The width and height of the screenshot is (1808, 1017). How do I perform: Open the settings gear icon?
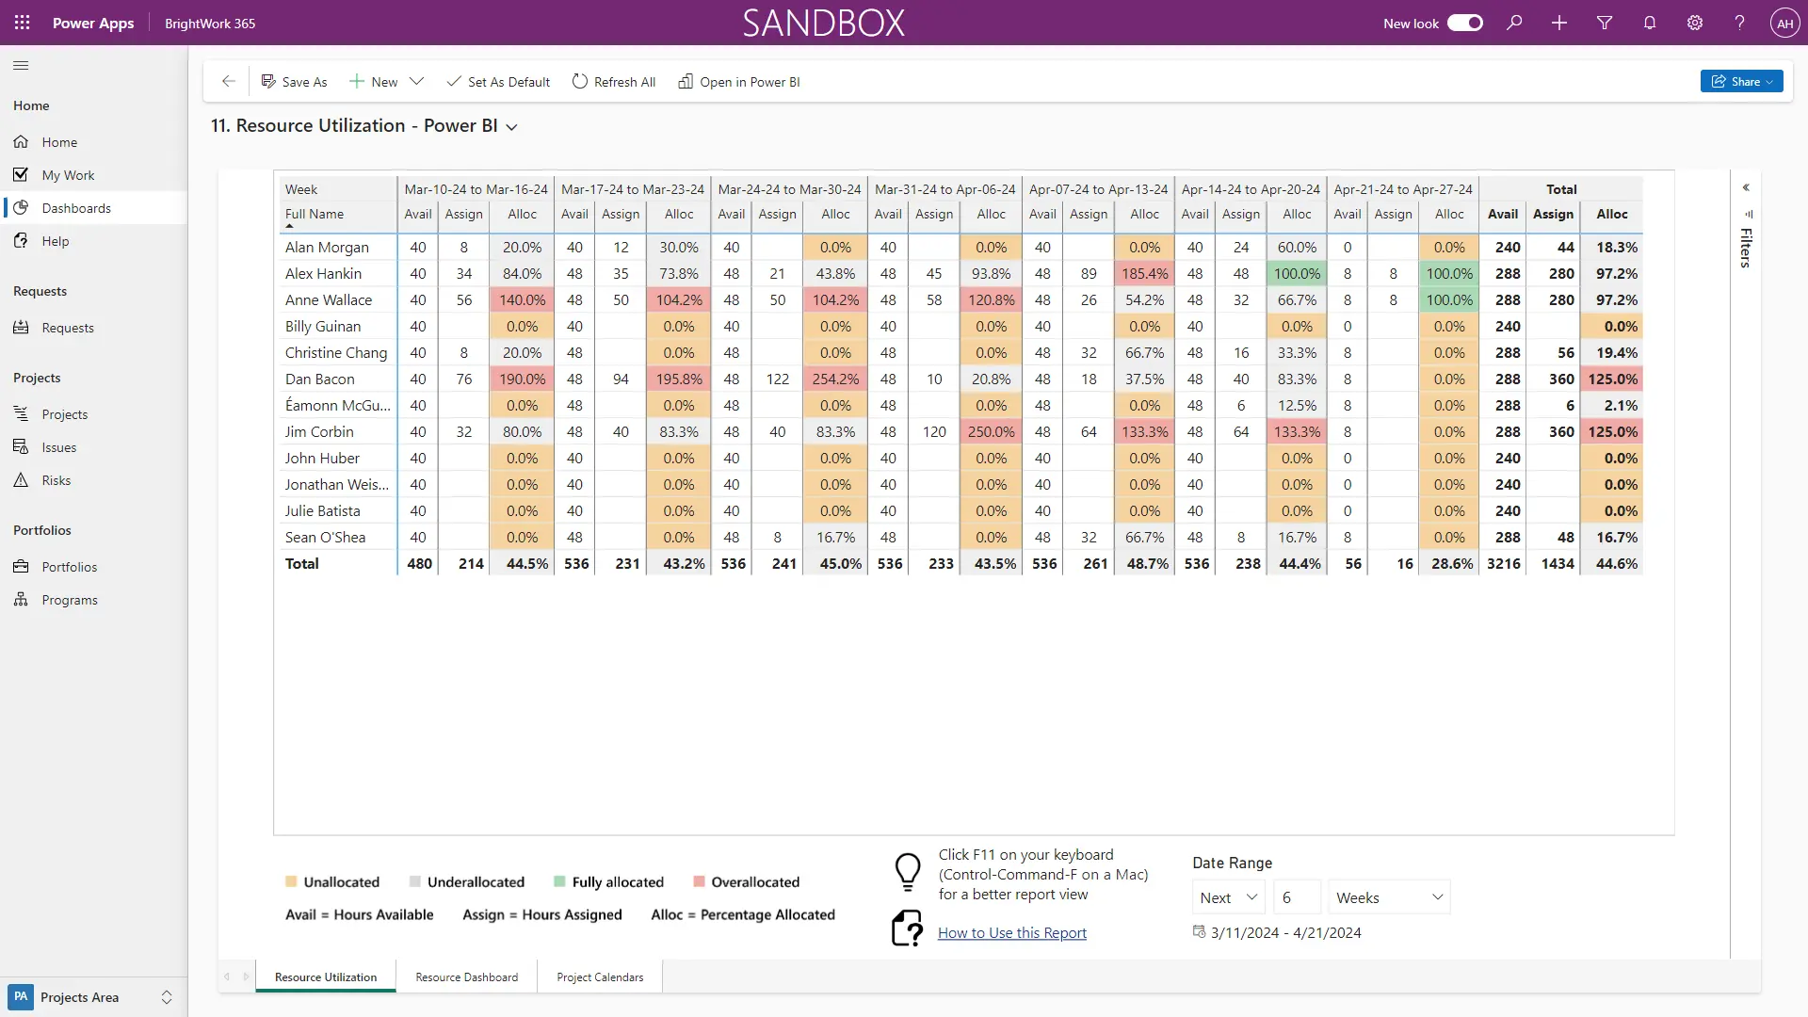coord(1695,23)
